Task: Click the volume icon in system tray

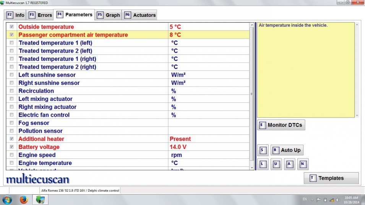Action: tap(337, 200)
